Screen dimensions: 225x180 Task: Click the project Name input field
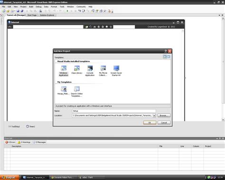click(114, 111)
